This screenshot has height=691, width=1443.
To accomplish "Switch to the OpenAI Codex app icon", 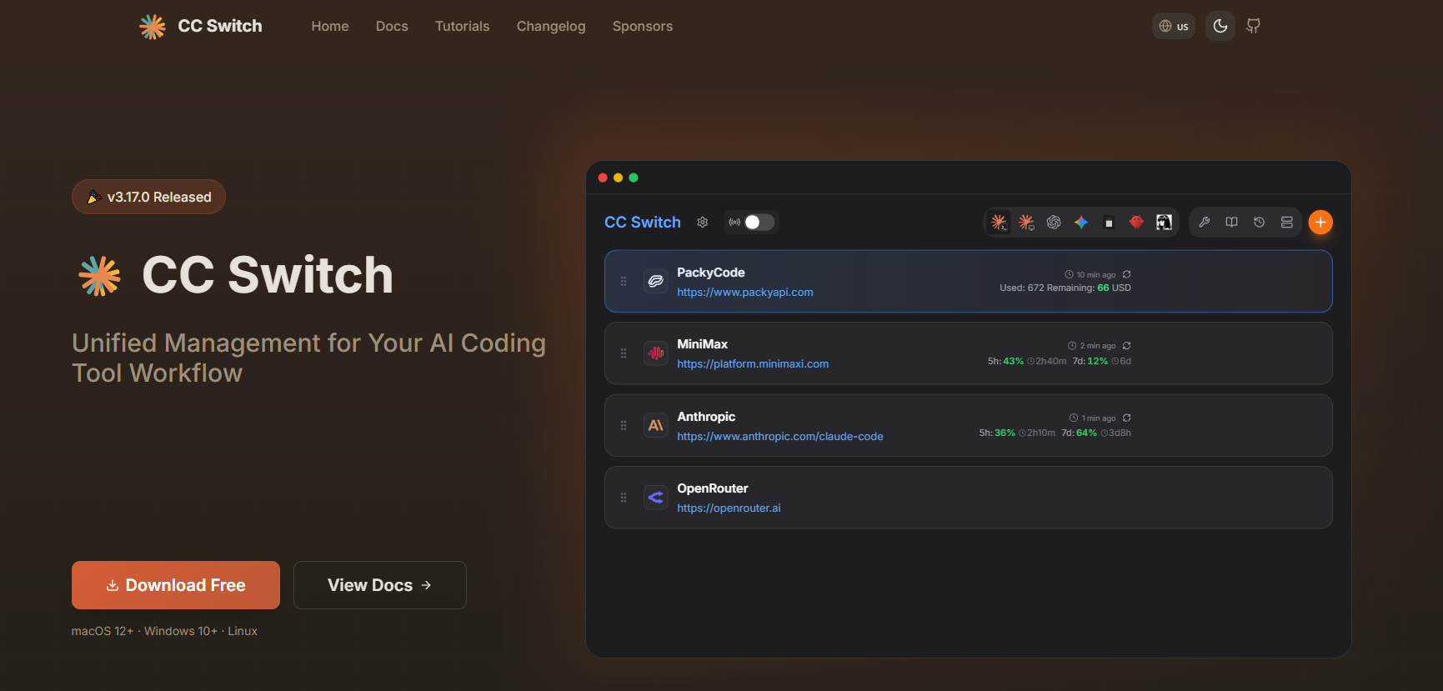I will 1054,223.
